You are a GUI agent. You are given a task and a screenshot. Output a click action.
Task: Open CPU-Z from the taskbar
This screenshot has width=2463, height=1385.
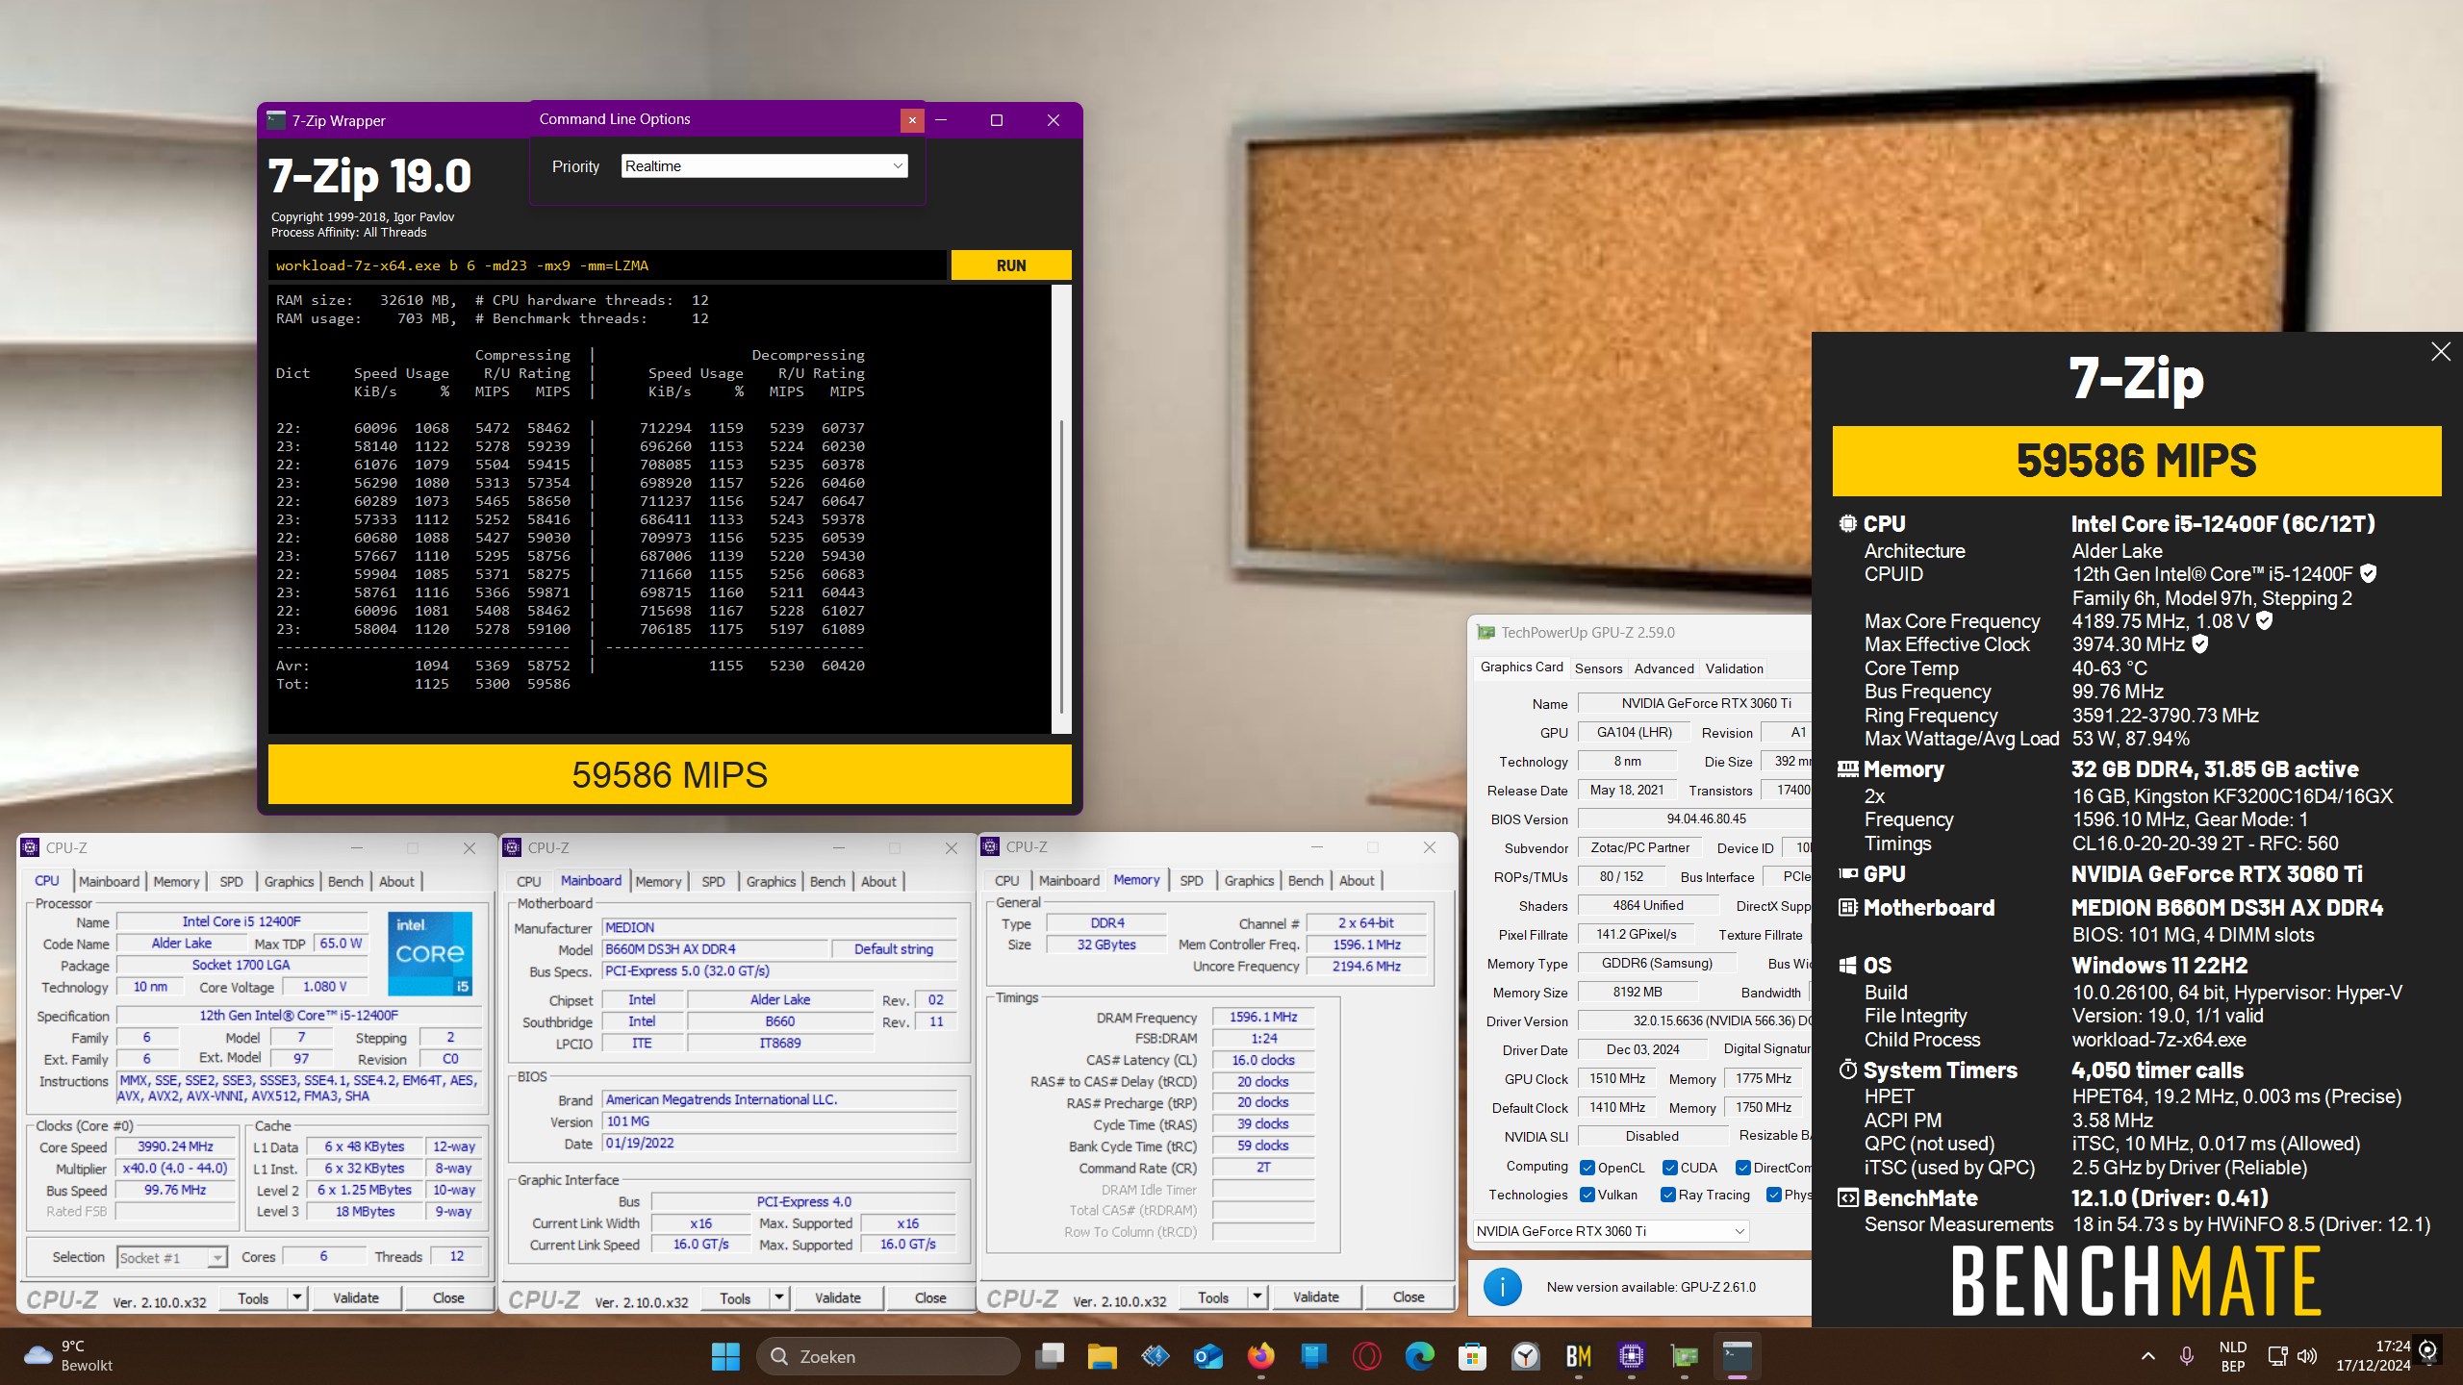click(1631, 1356)
